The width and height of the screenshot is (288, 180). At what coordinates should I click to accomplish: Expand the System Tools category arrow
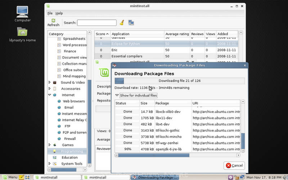pyautogui.click(x=49, y=163)
